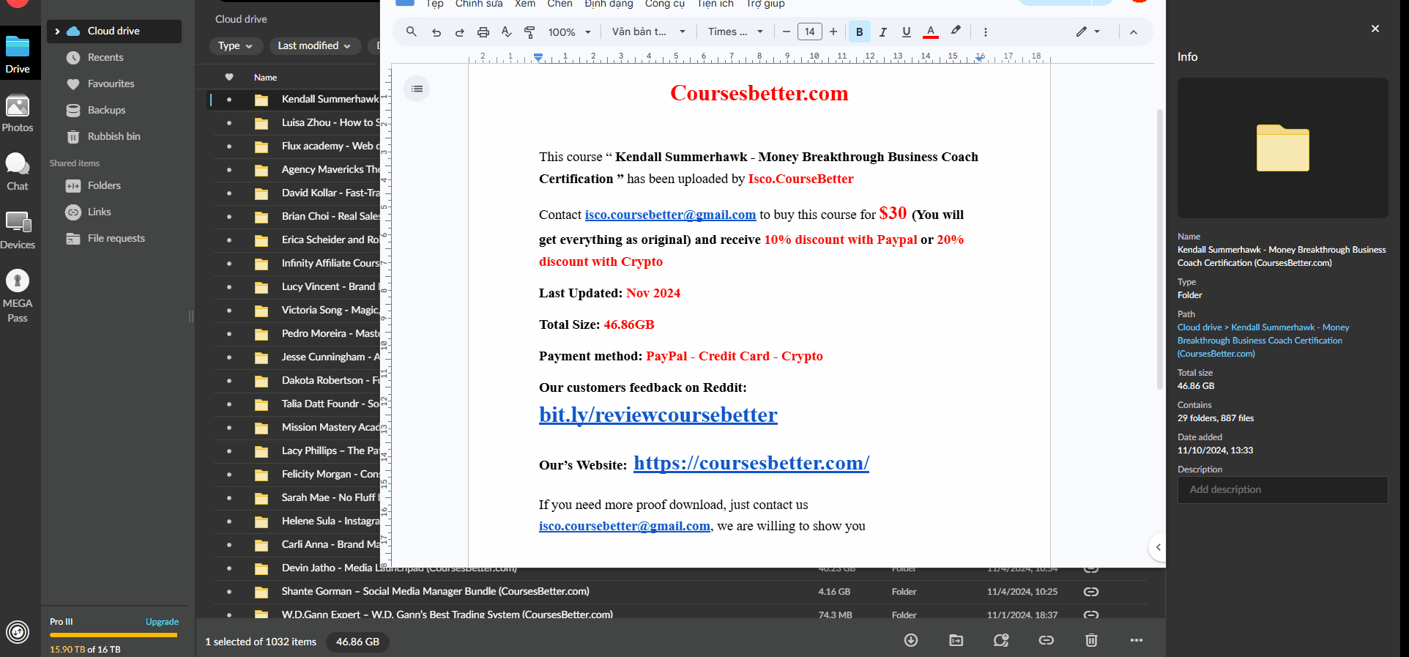Open the 100% zoom level dropdown
The width and height of the screenshot is (1409, 657).
(569, 32)
